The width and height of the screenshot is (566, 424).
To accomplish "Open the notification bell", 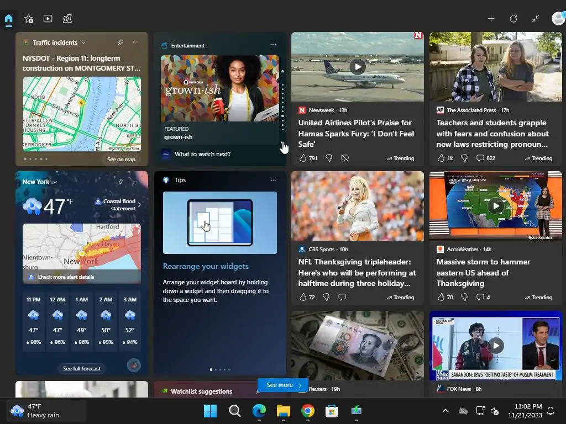I will point(551,411).
